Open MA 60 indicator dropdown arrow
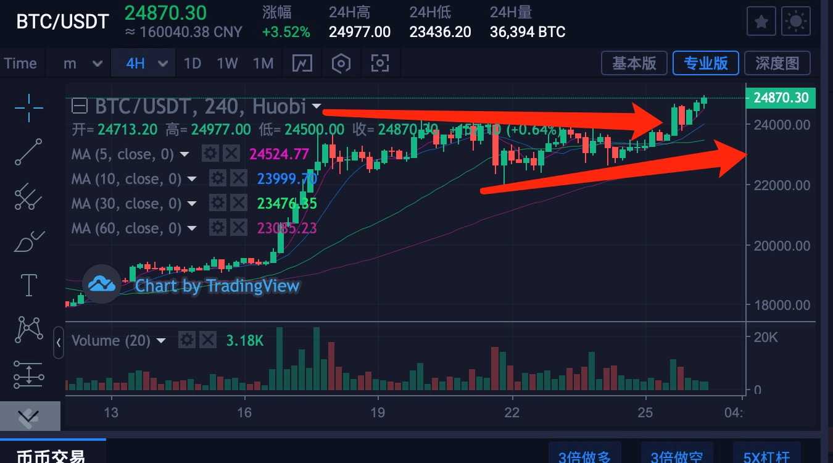This screenshot has height=463, width=833. coord(192,228)
